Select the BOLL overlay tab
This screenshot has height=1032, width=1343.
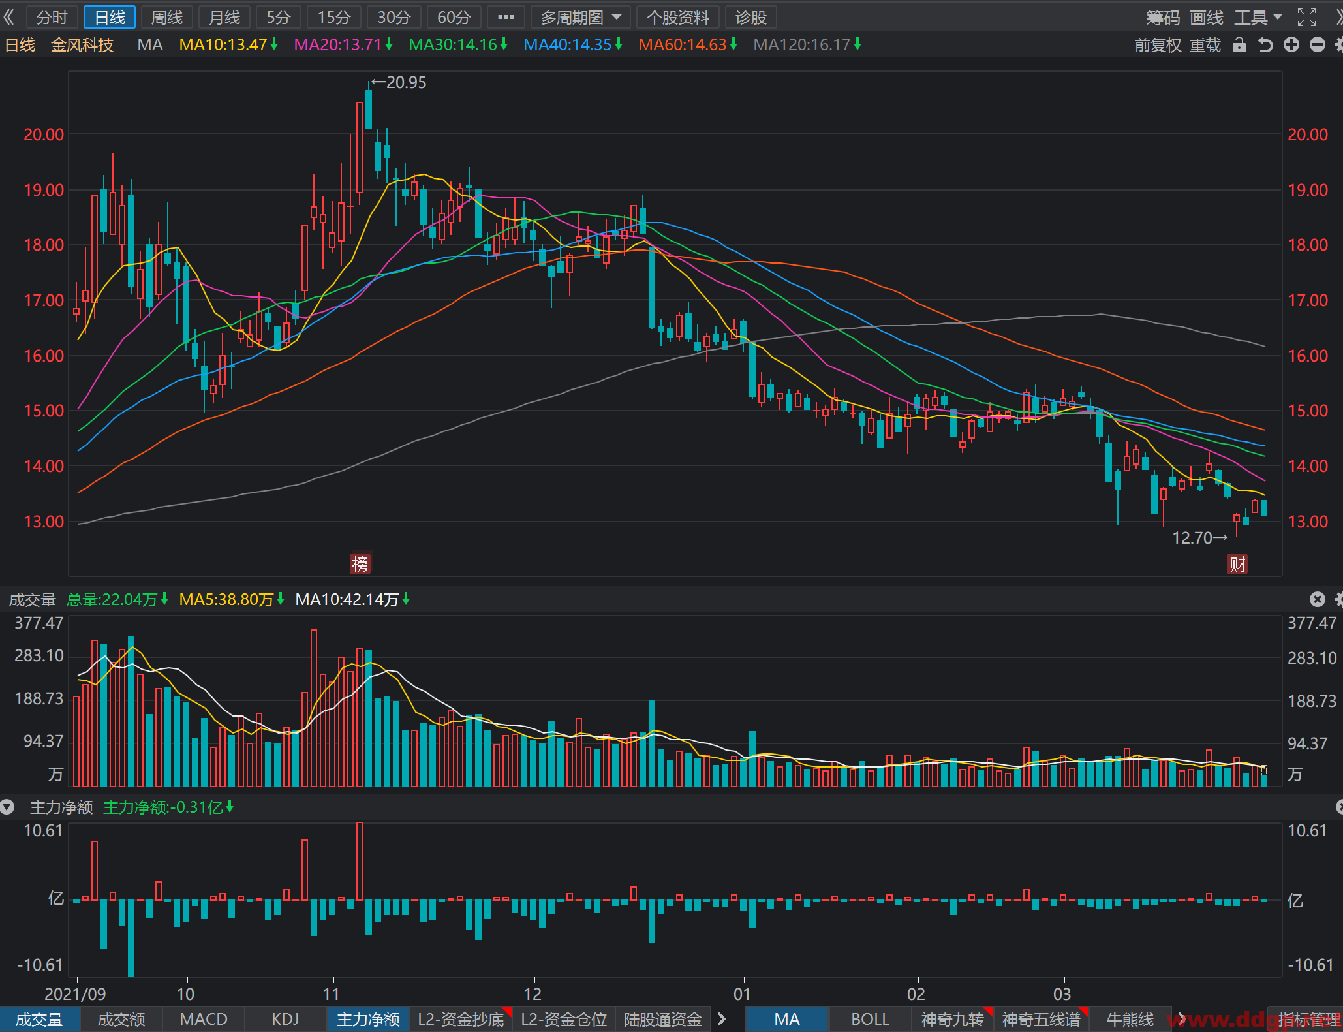pyautogui.click(x=869, y=1019)
